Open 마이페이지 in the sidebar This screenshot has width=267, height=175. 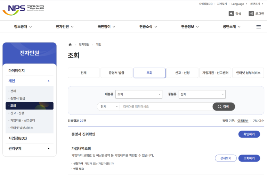(17, 71)
